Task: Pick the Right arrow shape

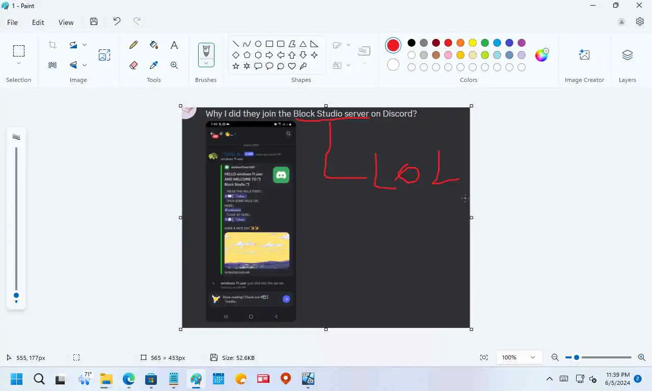Action: 269,55
